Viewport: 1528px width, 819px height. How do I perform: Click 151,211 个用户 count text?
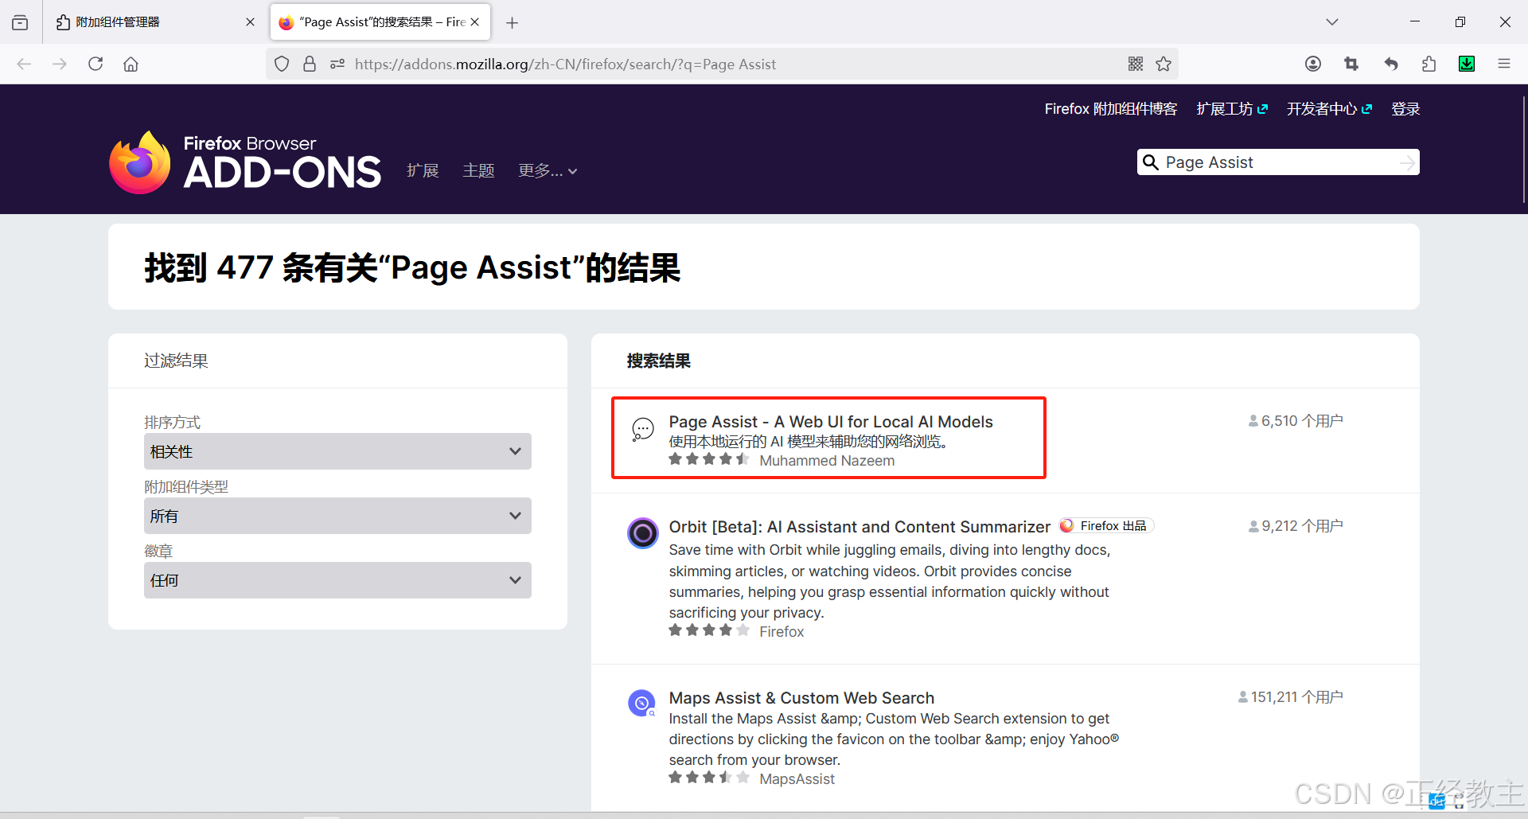(1291, 697)
